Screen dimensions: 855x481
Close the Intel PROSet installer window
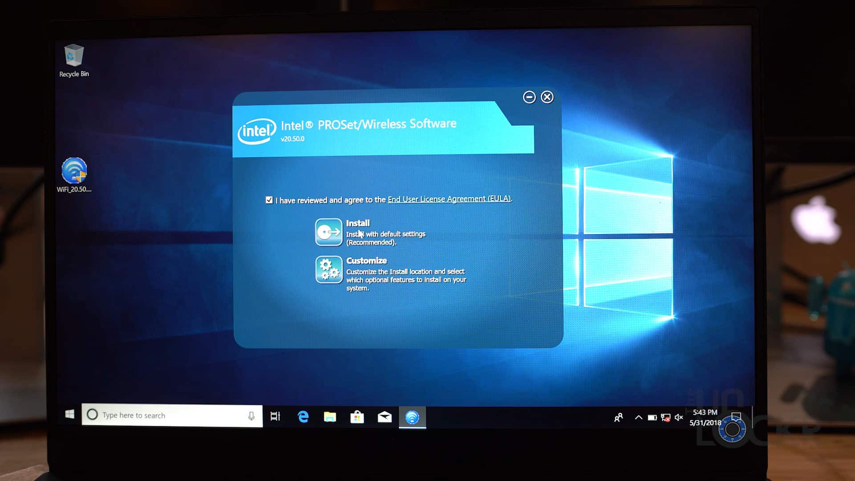547,97
